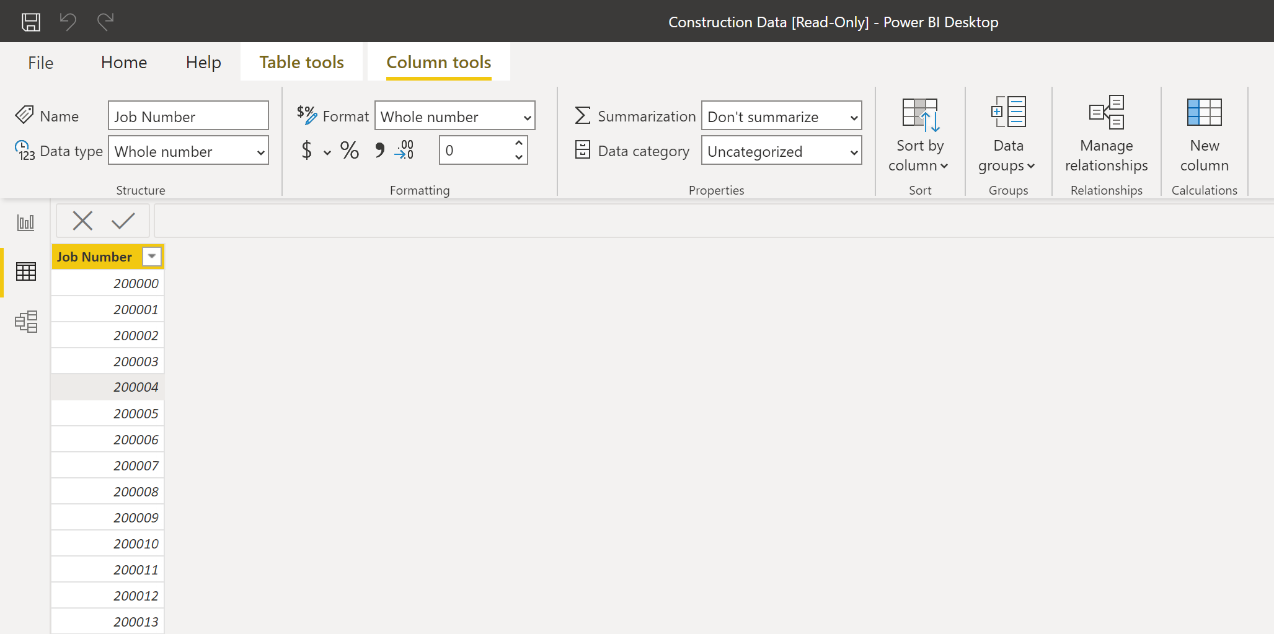Apply percentage format icon
This screenshot has height=634, width=1274.
(350, 151)
